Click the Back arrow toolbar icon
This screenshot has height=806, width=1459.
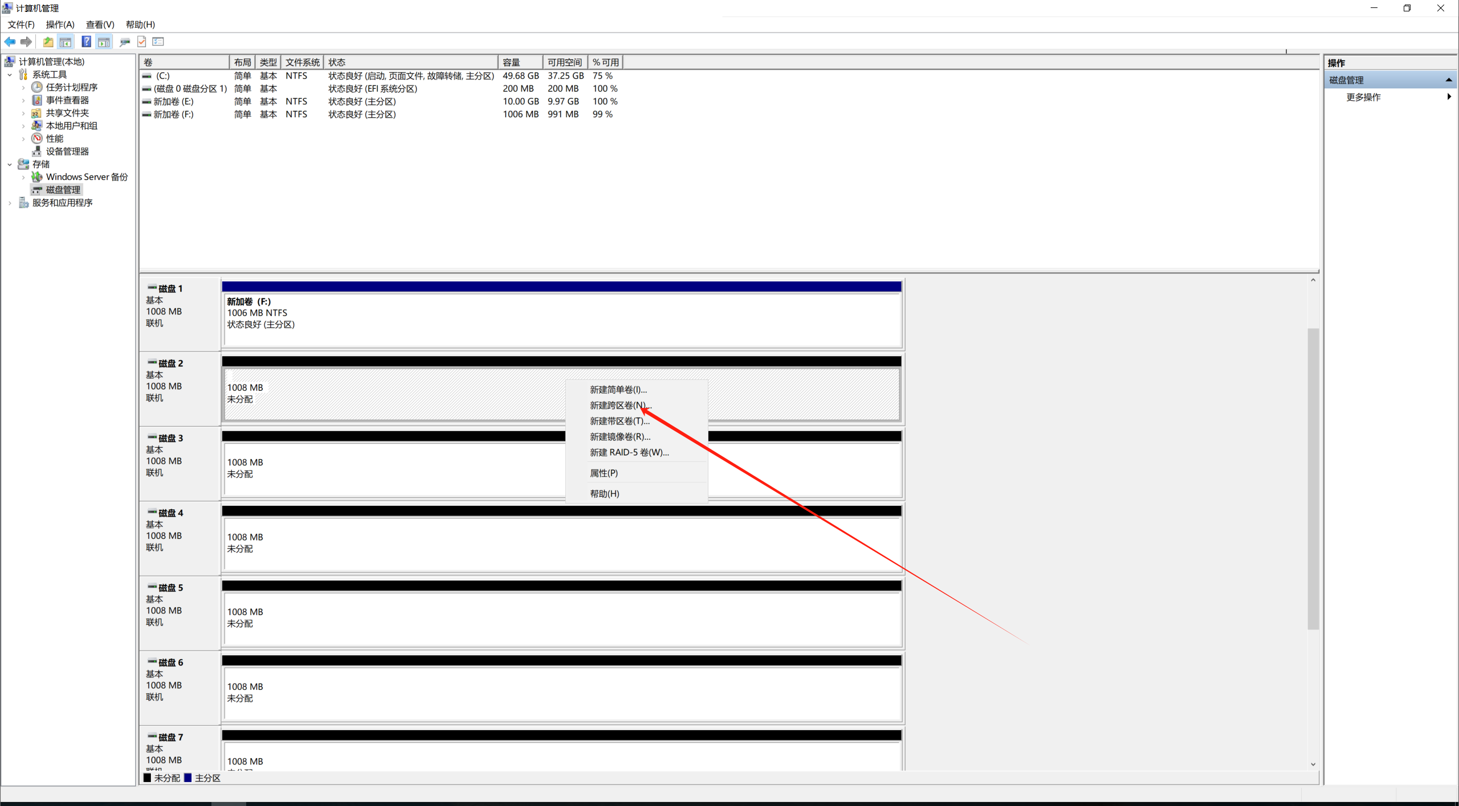pos(10,42)
